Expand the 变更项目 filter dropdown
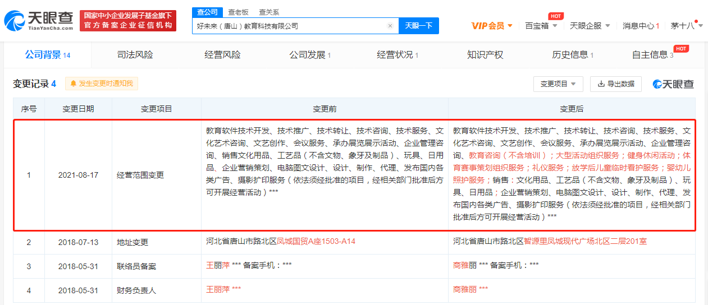Viewport: 708px width, 305px height. click(558, 84)
